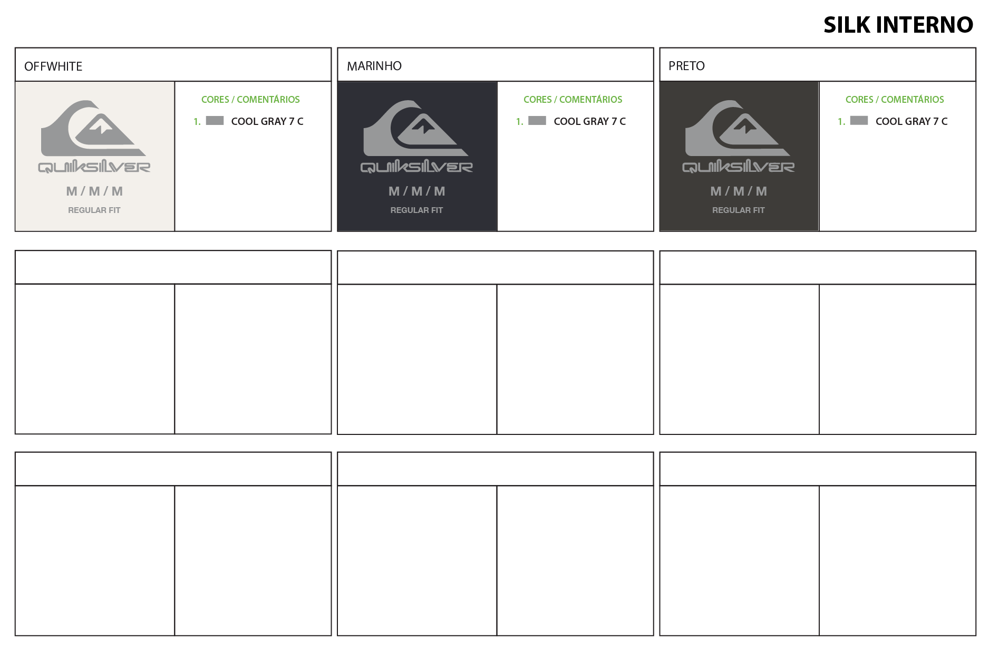Click the Cool Gray swatch under OFFWHITE

(x=215, y=121)
